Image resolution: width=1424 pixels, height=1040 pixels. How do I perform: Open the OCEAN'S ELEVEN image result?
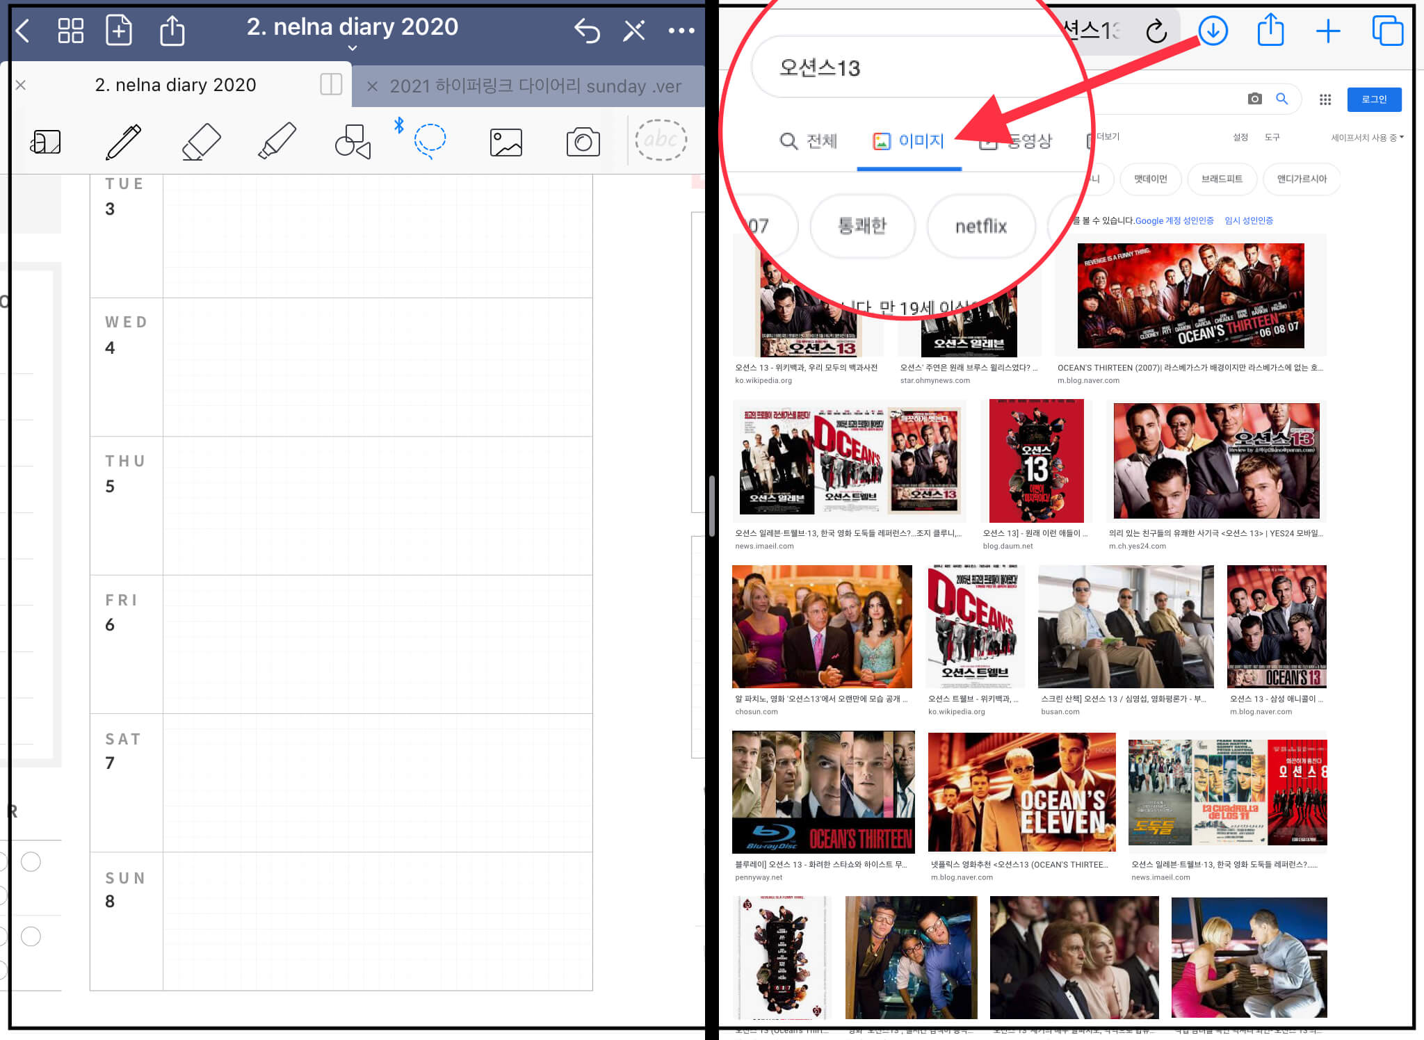pos(1021,792)
